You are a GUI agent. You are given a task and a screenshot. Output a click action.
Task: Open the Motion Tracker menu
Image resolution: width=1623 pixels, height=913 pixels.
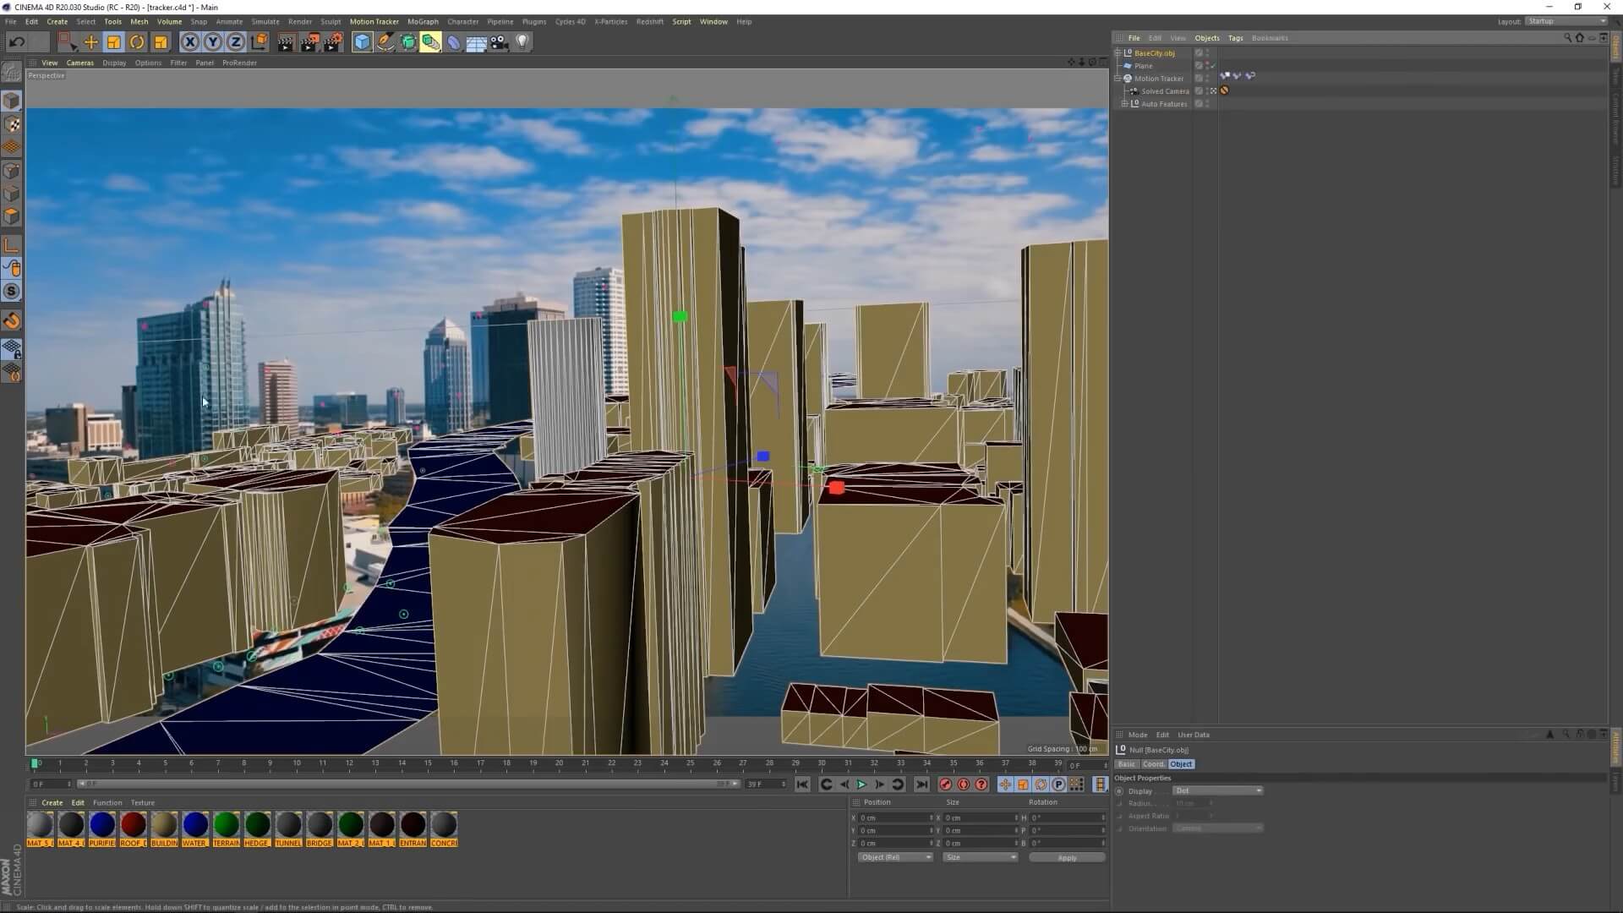tap(374, 22)
